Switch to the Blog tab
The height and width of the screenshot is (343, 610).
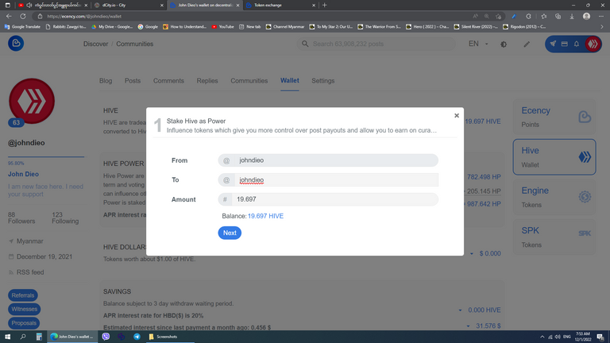(106, 81)
